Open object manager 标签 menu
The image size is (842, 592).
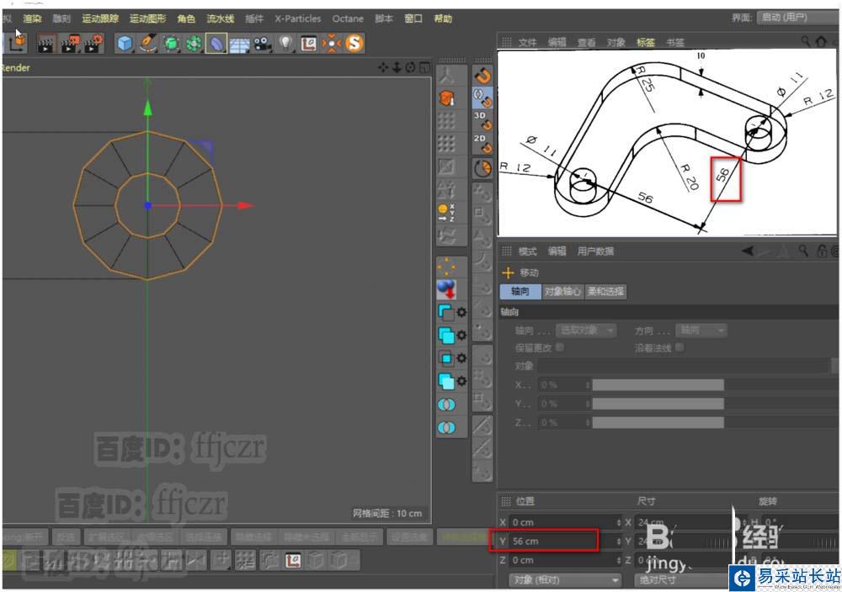click(646, 42)
